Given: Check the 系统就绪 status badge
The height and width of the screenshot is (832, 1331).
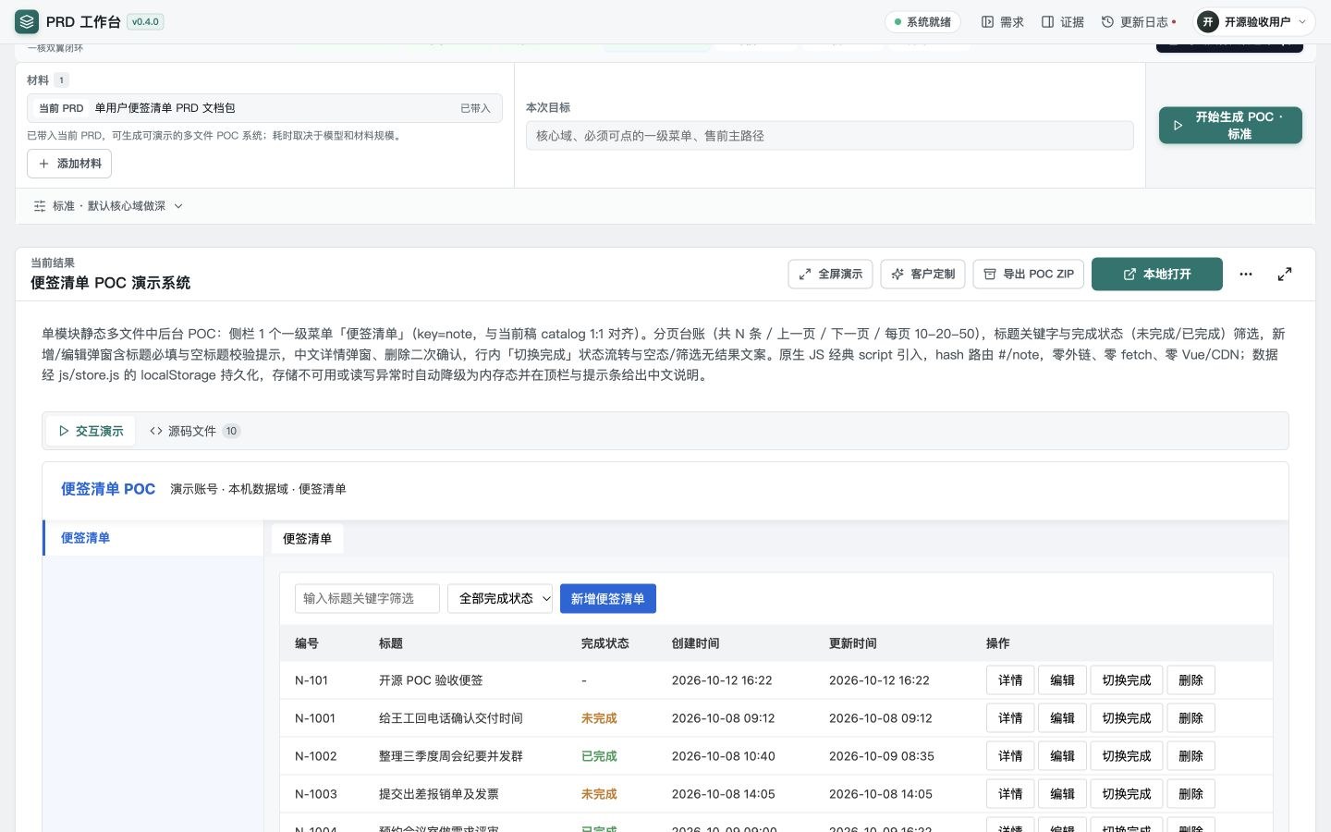Looking at the screenshot, I should (x=922, y=22).
